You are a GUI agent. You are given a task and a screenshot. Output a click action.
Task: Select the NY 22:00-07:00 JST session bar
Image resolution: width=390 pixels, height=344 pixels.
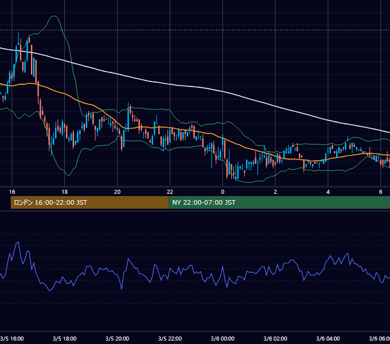(x=279, y=202)
